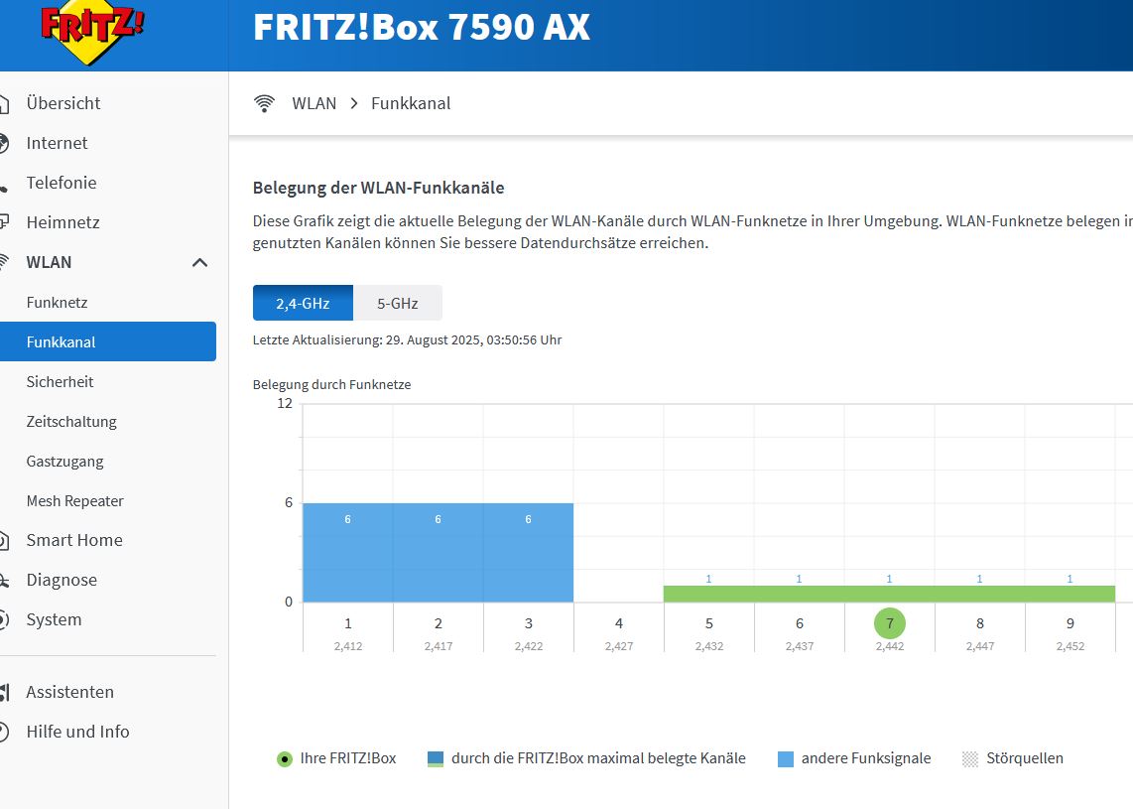Click the Assistenten icon

click(x=4, y=692)
